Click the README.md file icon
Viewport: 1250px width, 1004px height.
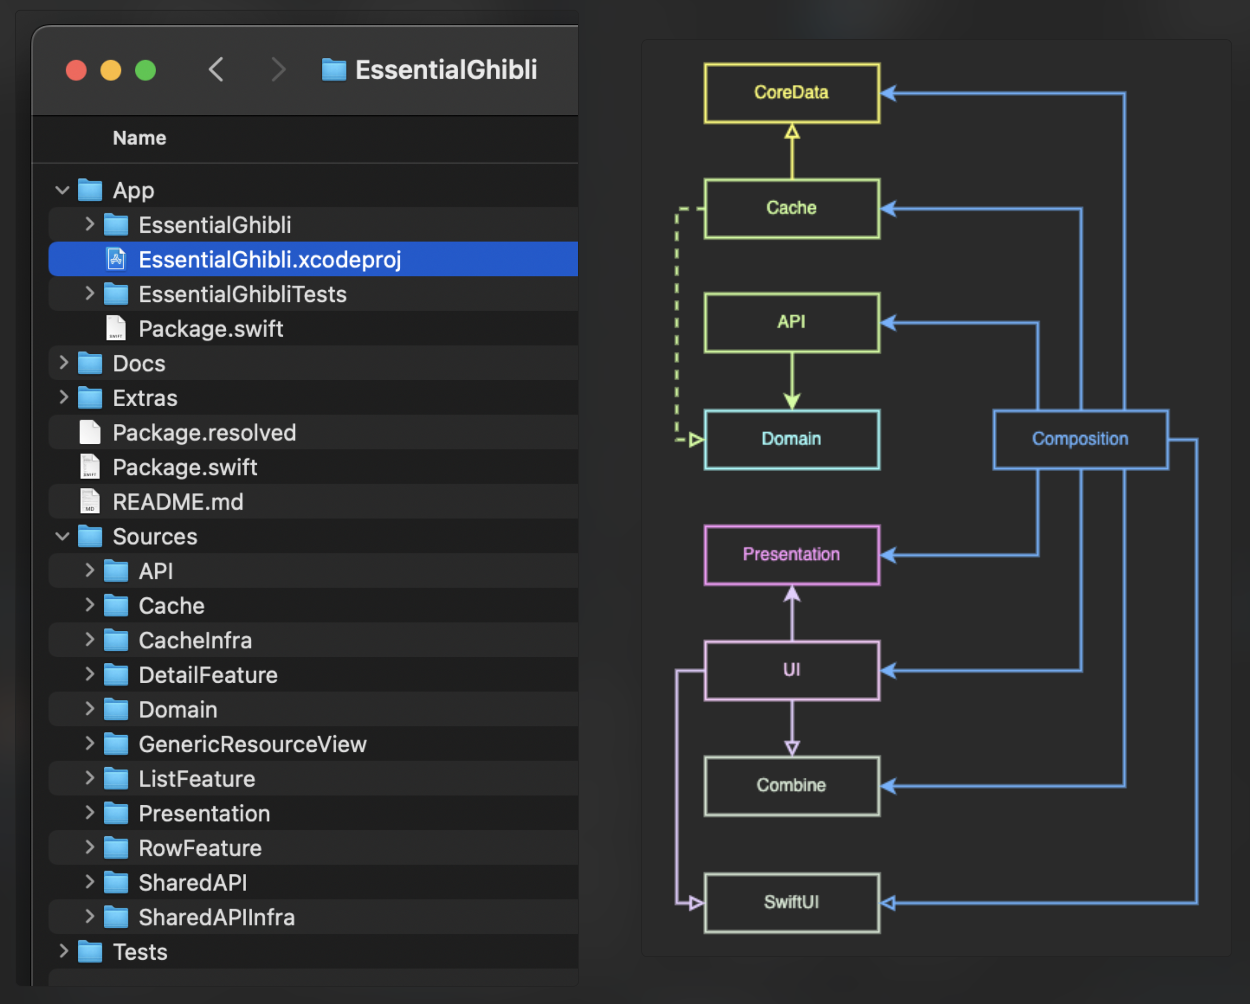(90, 502)
